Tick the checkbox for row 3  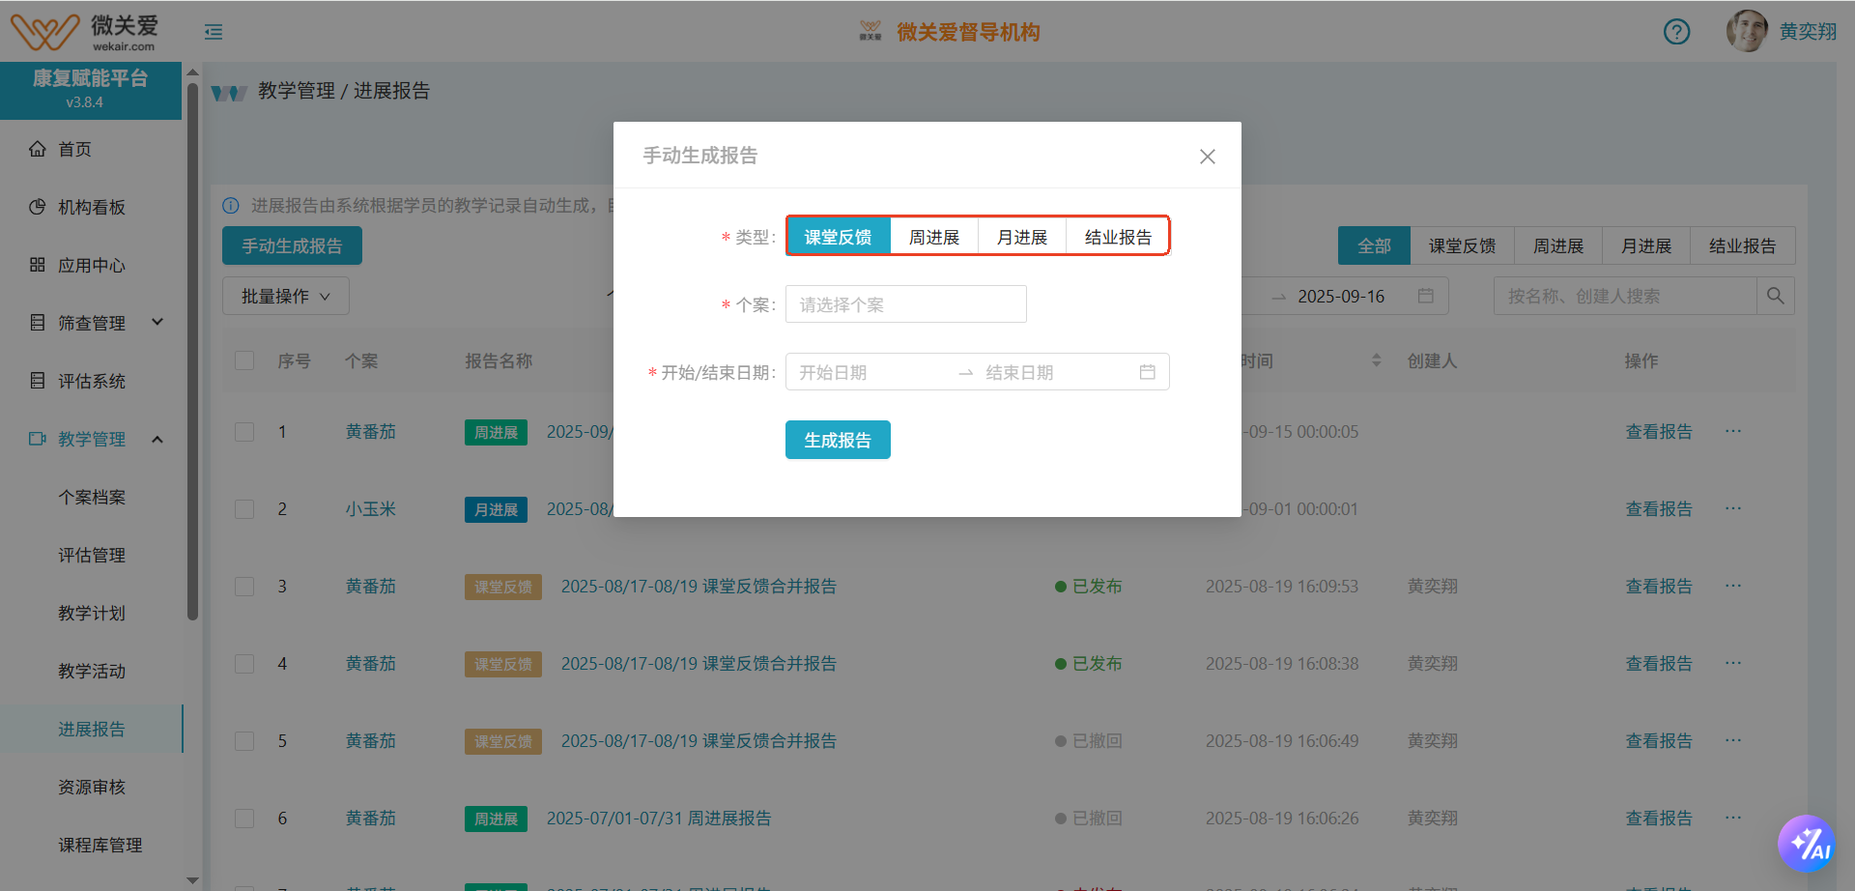[244, 587]
